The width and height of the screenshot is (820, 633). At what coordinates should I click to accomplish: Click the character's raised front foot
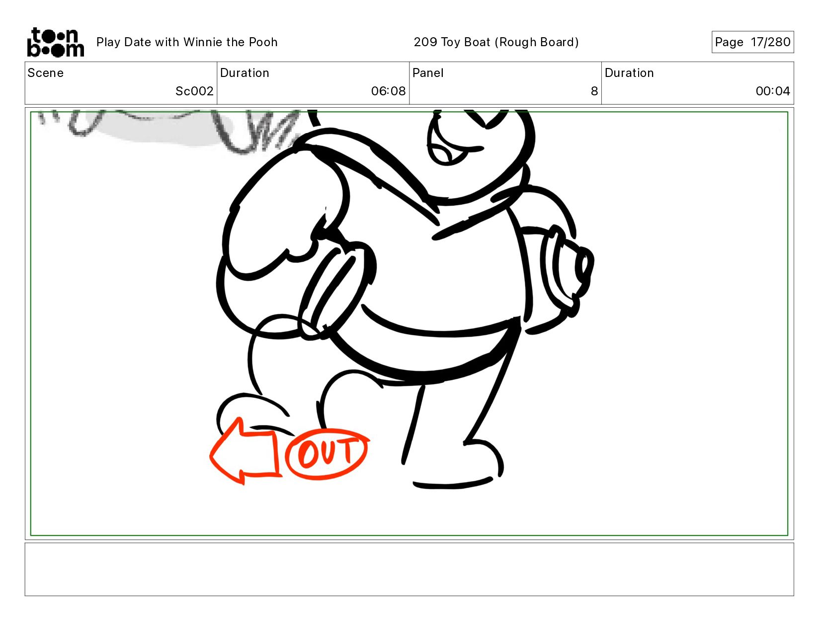tap(251, 412)
